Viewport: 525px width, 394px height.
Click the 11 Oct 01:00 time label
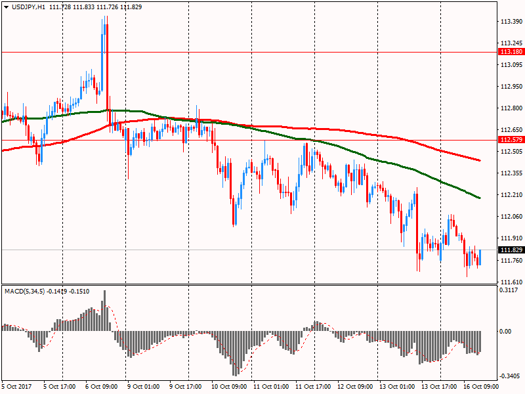(x=271, y=387)
